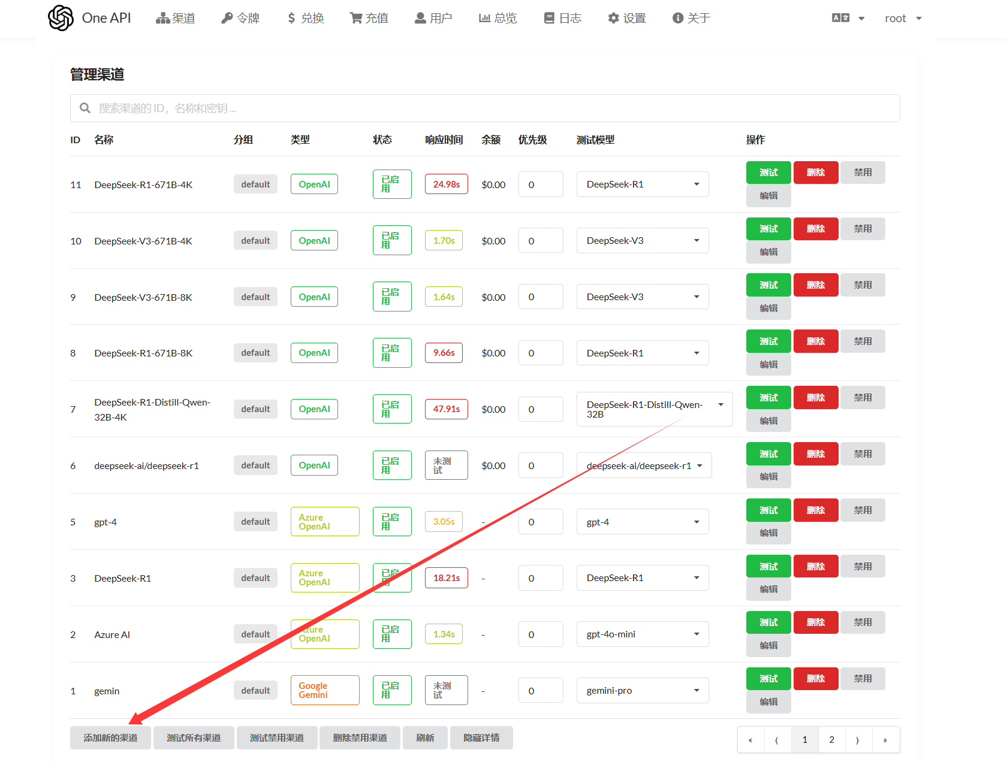
Task: Open test model dropdown for DeepSeek-R1-671B-4K
Action: coord(643,184)
